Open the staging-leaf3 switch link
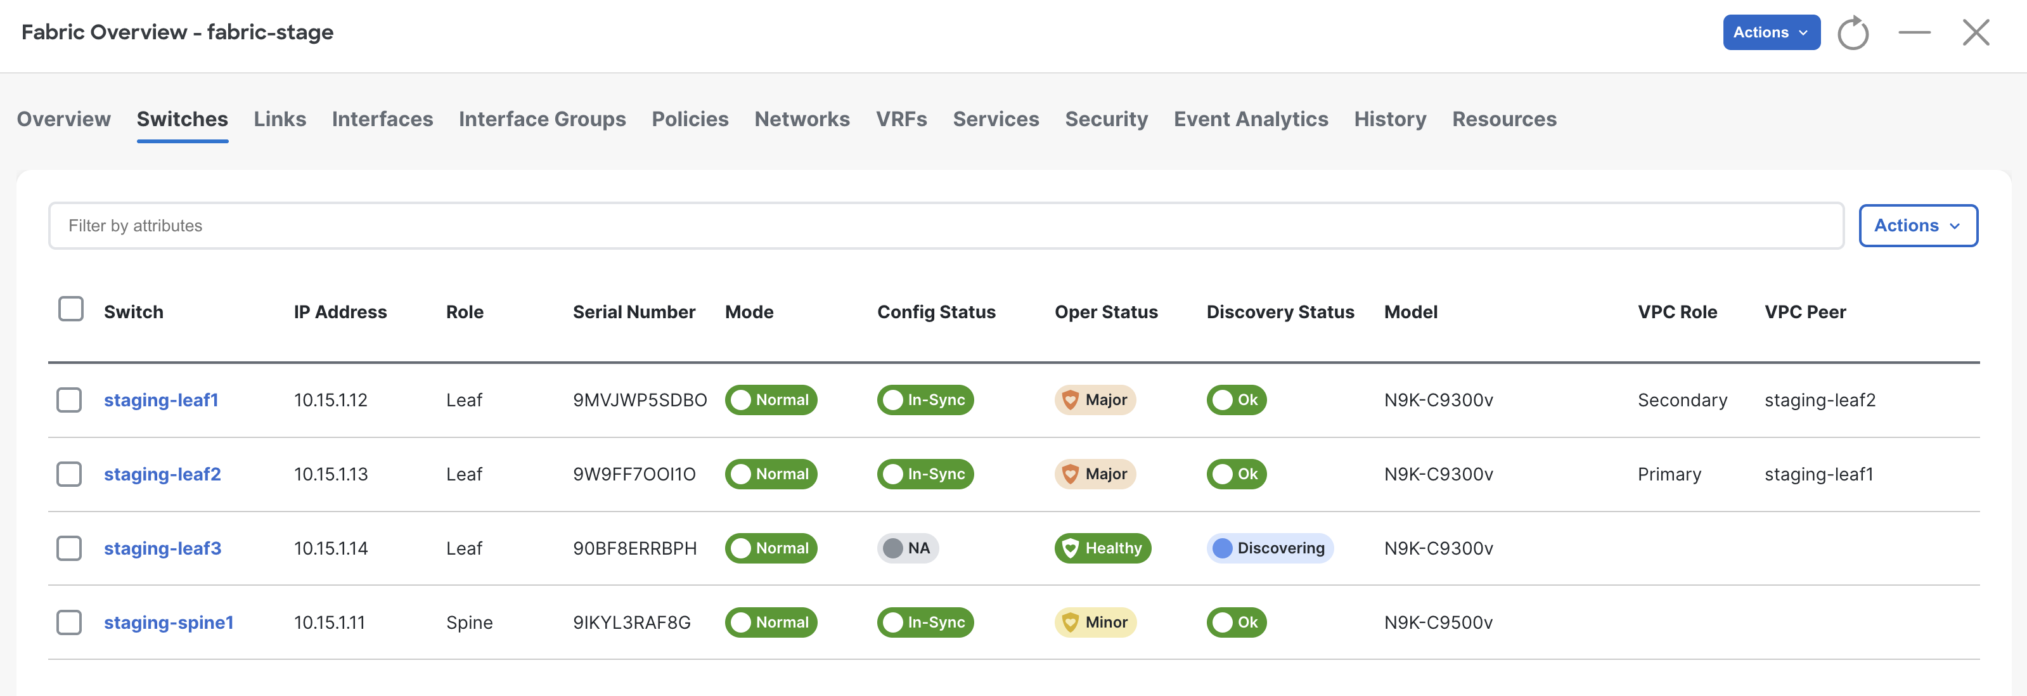 pyautogui.click(x=163, y=548)
